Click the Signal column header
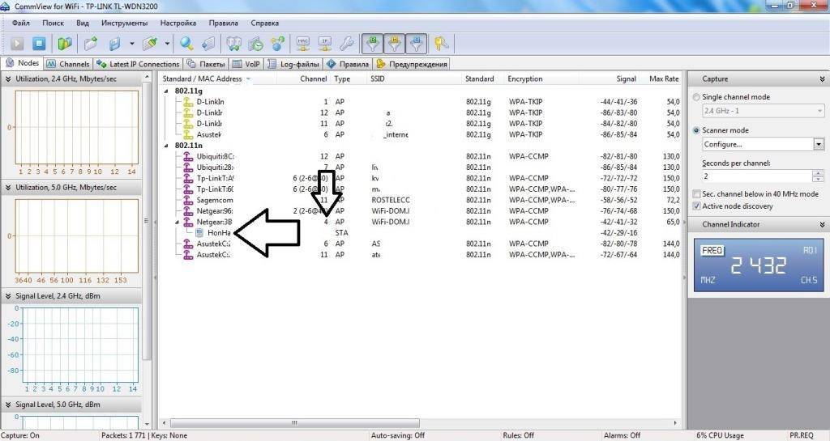The height and width of the screenshot is (441, 830). [626, 79]
